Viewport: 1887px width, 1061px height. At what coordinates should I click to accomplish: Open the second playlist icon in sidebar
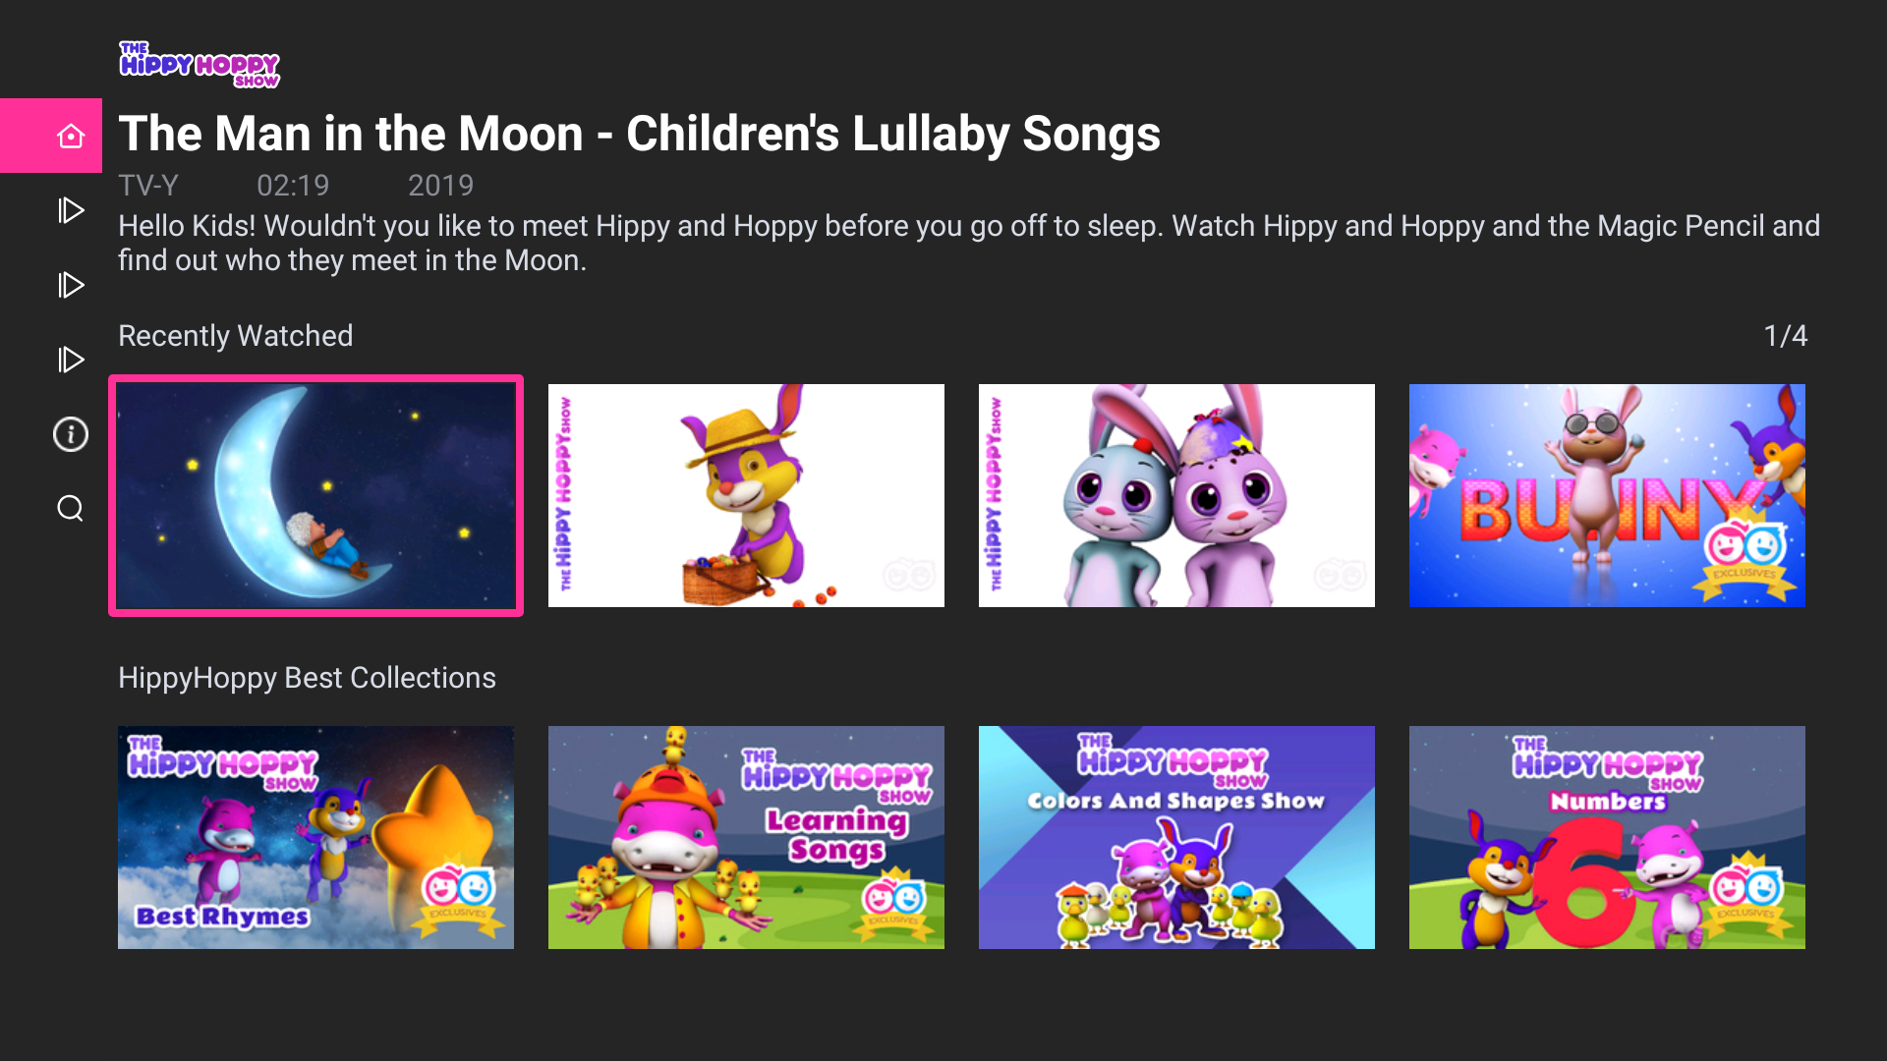tap(70, 285)
